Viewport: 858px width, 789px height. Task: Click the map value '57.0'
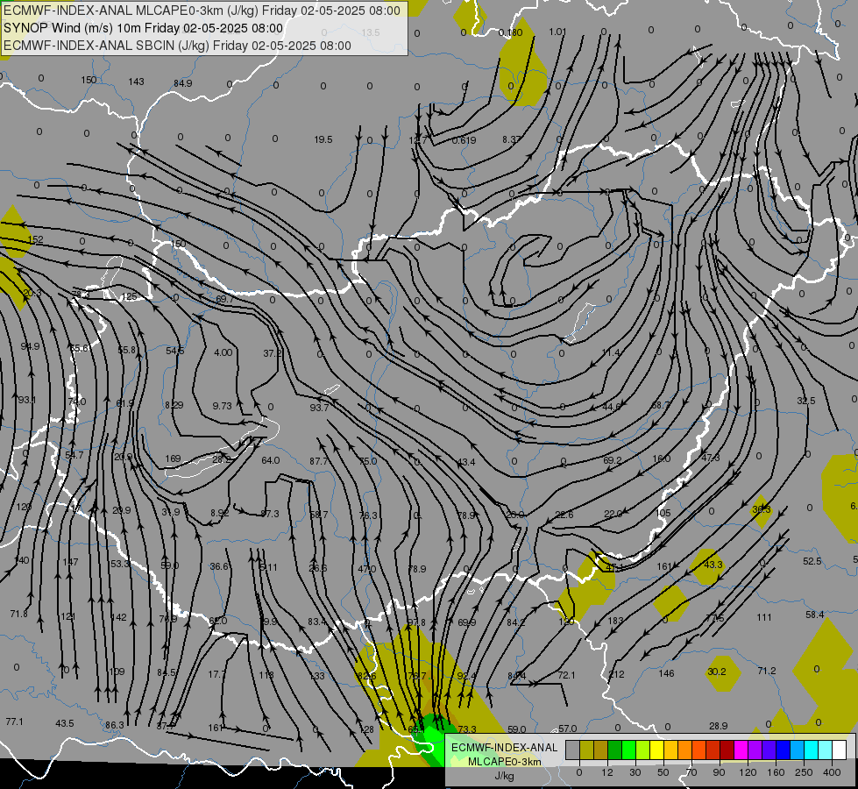567,729
